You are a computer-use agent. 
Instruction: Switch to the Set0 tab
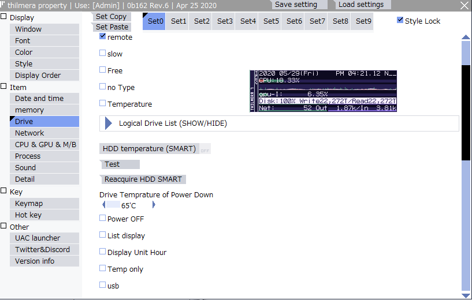(154, 21)
